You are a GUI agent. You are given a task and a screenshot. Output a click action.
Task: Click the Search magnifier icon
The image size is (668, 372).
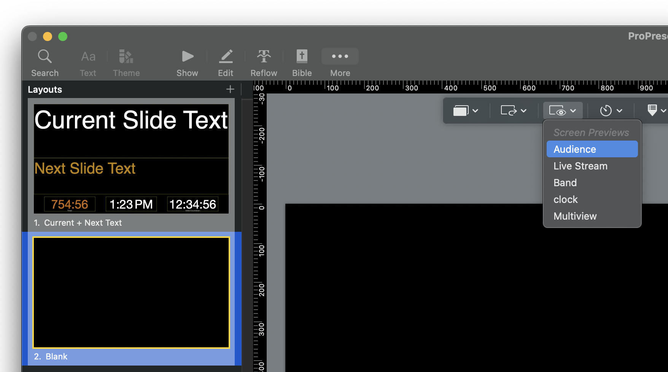(x=45, y=57)
